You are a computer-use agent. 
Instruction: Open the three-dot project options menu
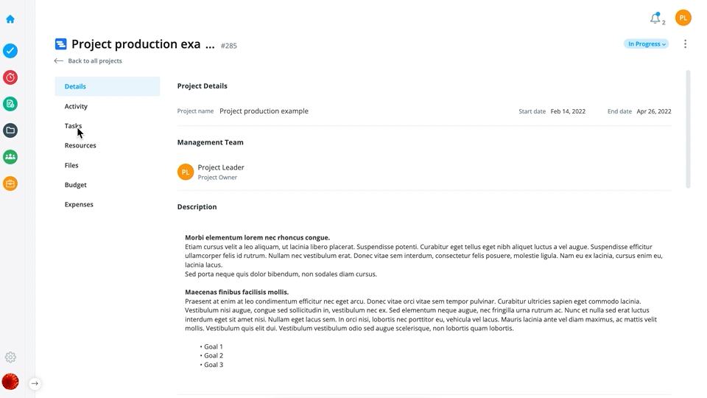coord(685,43)
